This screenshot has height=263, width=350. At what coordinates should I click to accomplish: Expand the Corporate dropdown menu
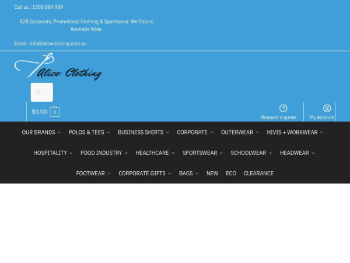click(x=195, y=133)
